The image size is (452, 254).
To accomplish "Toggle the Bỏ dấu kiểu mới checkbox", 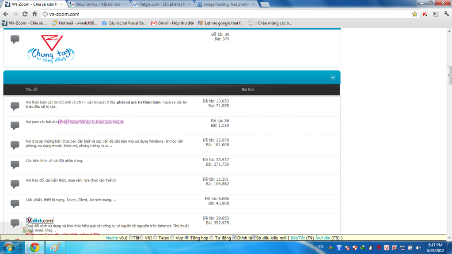I will [254, 238].
